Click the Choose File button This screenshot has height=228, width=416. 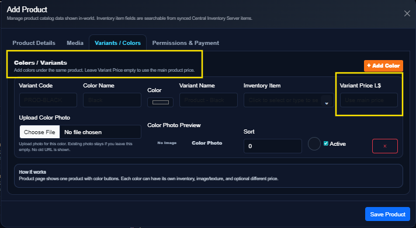coord(40,132)
